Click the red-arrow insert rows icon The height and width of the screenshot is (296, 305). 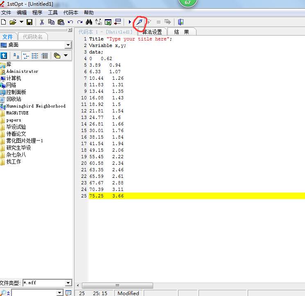[117, 22]
